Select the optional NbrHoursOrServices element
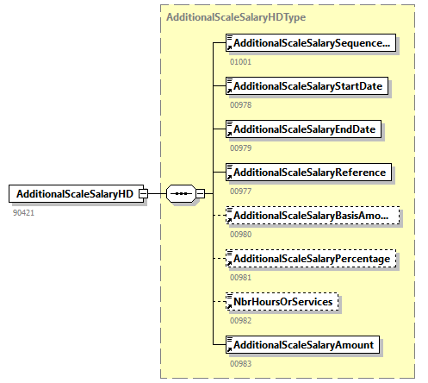This screenshot has height=383, width=428. 282,302
